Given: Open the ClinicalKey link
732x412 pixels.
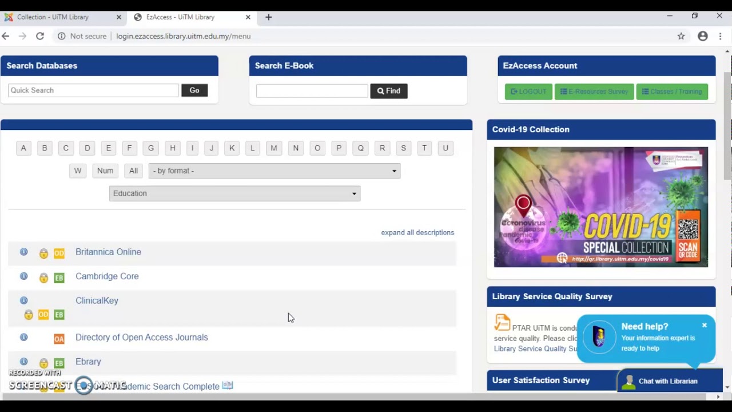Looking at the screenshot, I should (x=97, y=300).
